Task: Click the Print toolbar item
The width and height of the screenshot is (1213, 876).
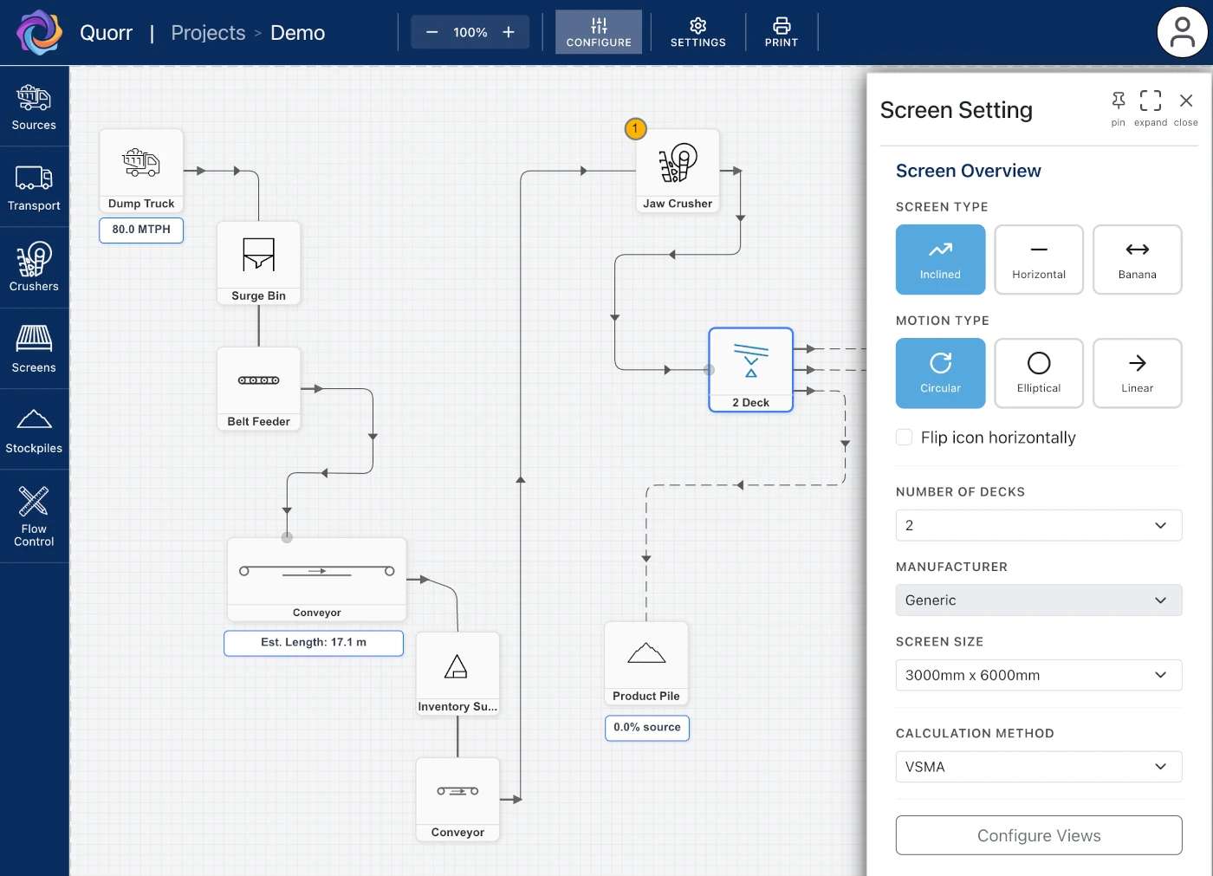Action: coord(782,32)
